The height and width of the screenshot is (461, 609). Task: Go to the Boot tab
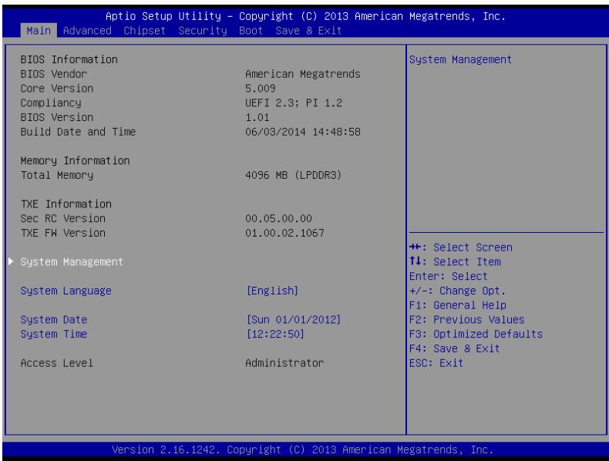click(x=251, y=31)
